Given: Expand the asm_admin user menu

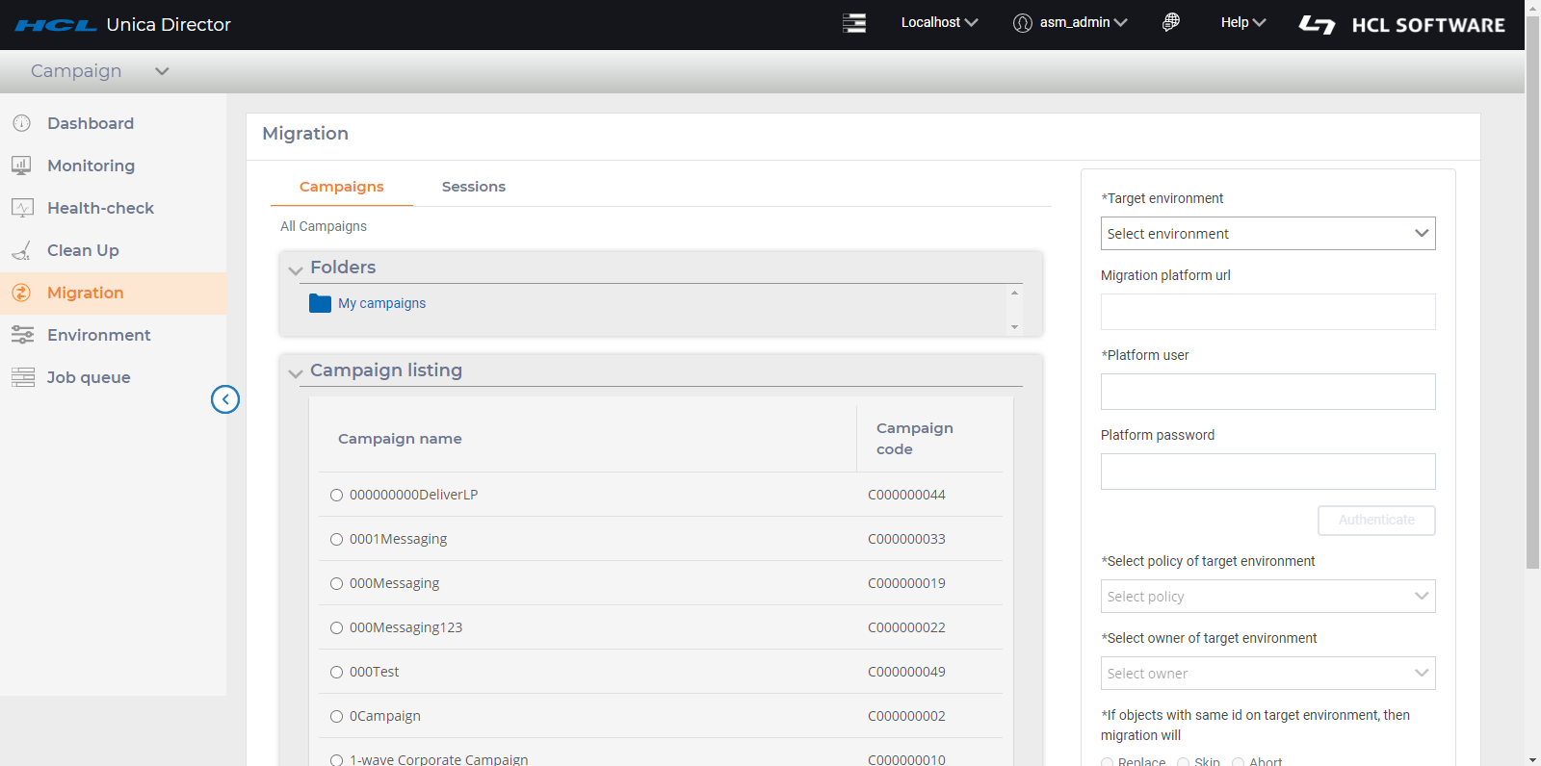Looking at the screenshot, I should [1071, 23].
